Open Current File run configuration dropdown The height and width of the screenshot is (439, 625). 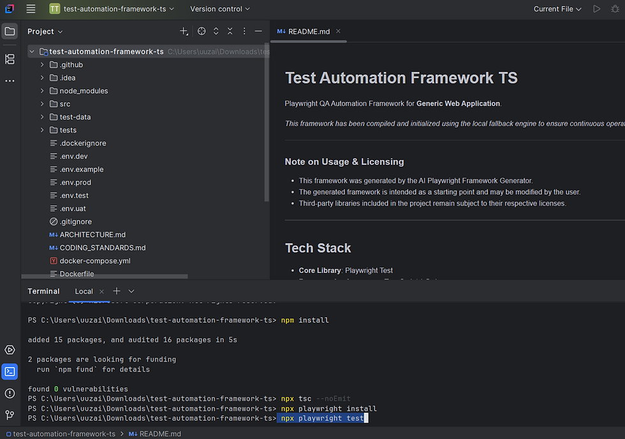tap(557, 9)
